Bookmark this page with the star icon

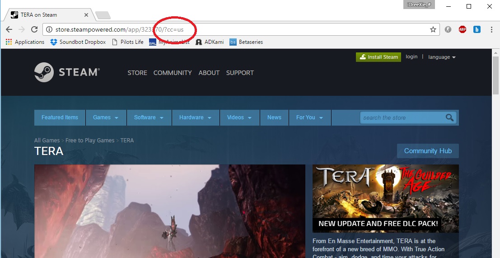click(x=433, y=30)
